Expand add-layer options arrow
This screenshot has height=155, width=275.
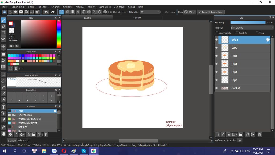pyautogui.click(x=236, y=135)
